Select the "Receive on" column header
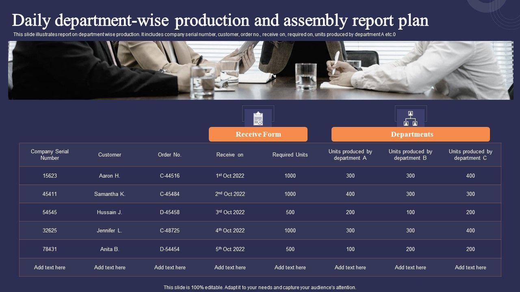 (230, 155)
